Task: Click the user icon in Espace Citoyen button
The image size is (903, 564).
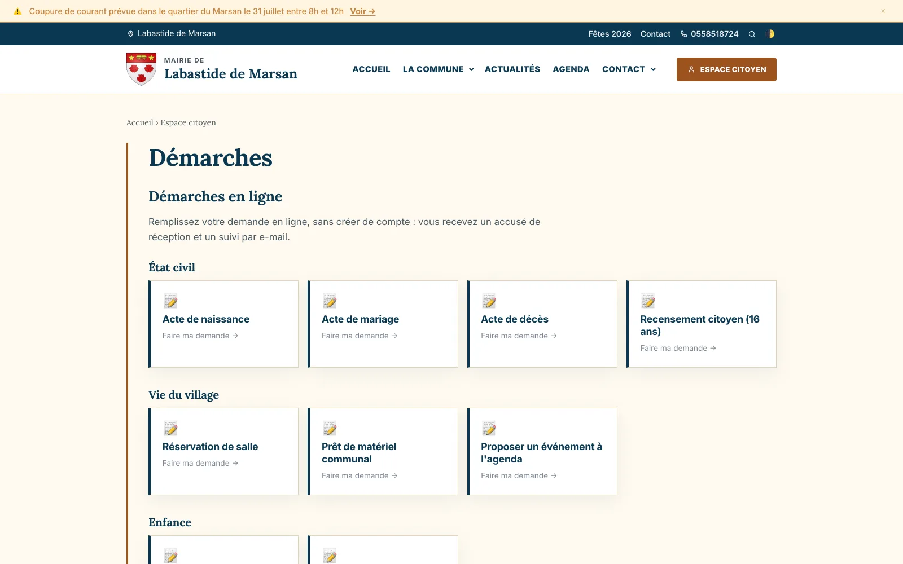Action: tap(691, 69)
